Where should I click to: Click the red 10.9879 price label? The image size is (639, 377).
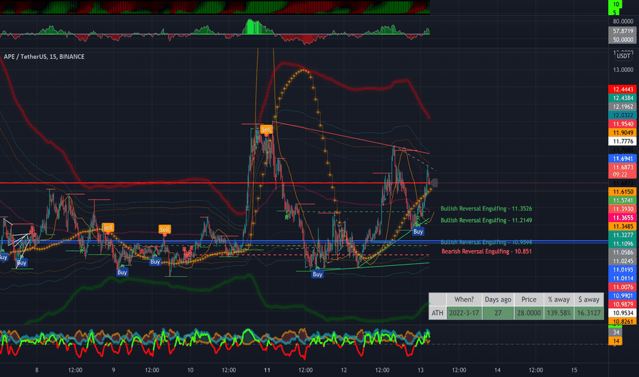tap(623, 304)
